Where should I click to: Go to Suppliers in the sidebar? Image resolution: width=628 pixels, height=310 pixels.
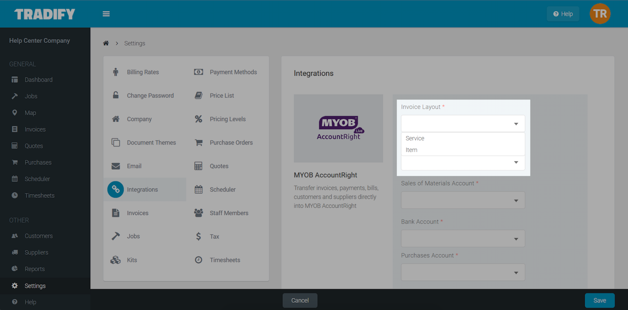tap(36, 253)
